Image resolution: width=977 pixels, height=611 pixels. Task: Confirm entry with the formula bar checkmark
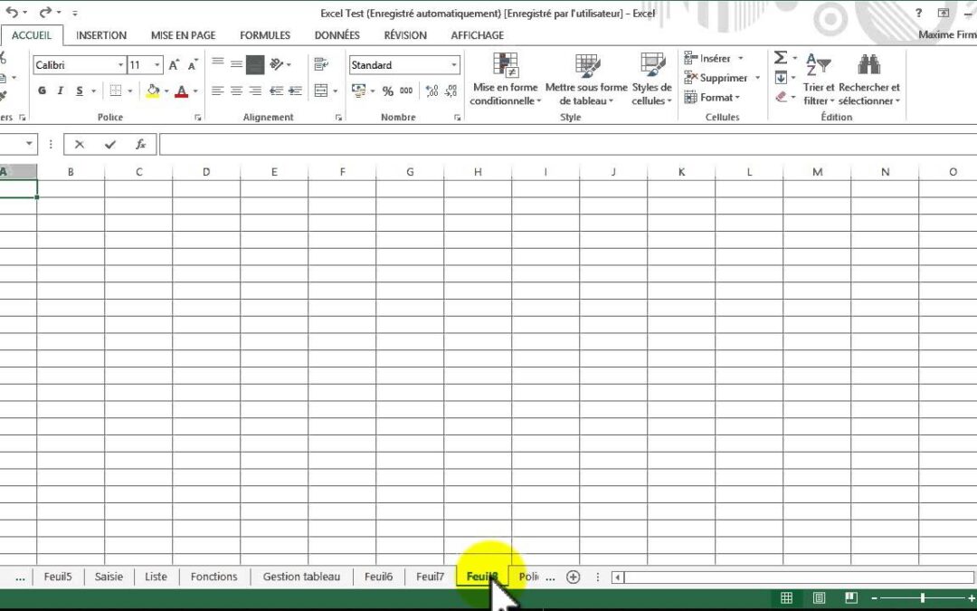[x=110, y=145]
